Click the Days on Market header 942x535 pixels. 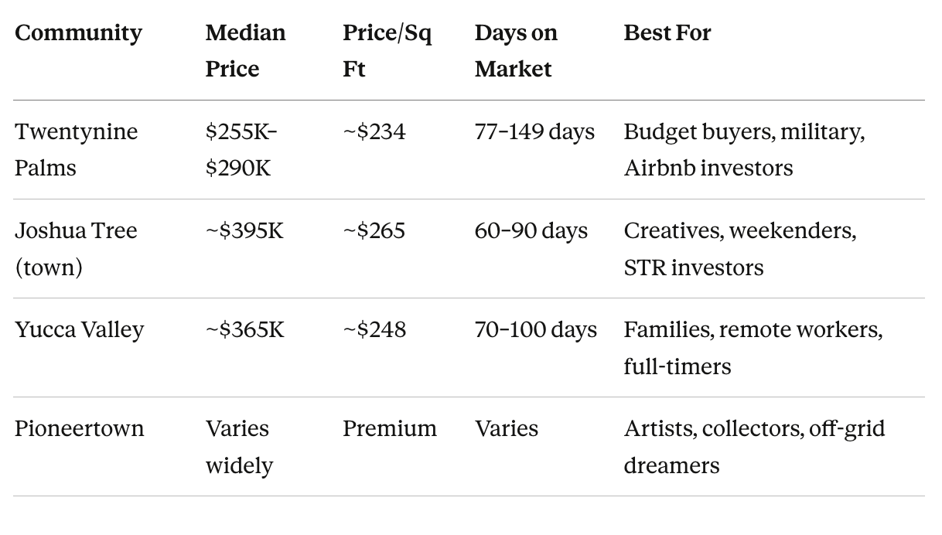point(516,51)
